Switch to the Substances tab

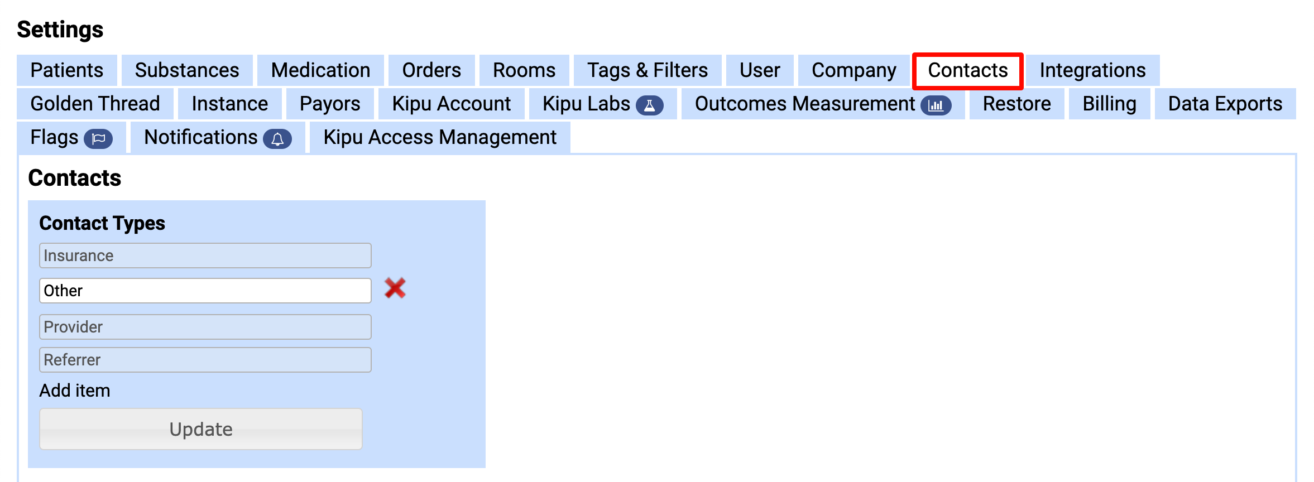point(187,70)
